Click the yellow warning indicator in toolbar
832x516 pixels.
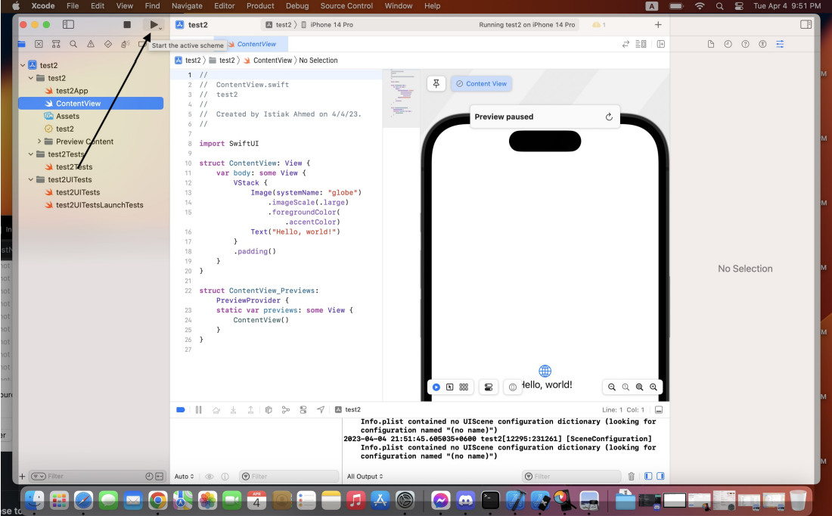pyautogui.click(x=598, y=25)
